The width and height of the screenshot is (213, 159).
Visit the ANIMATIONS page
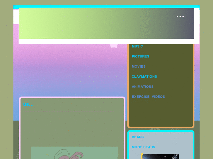click(143, 87)
